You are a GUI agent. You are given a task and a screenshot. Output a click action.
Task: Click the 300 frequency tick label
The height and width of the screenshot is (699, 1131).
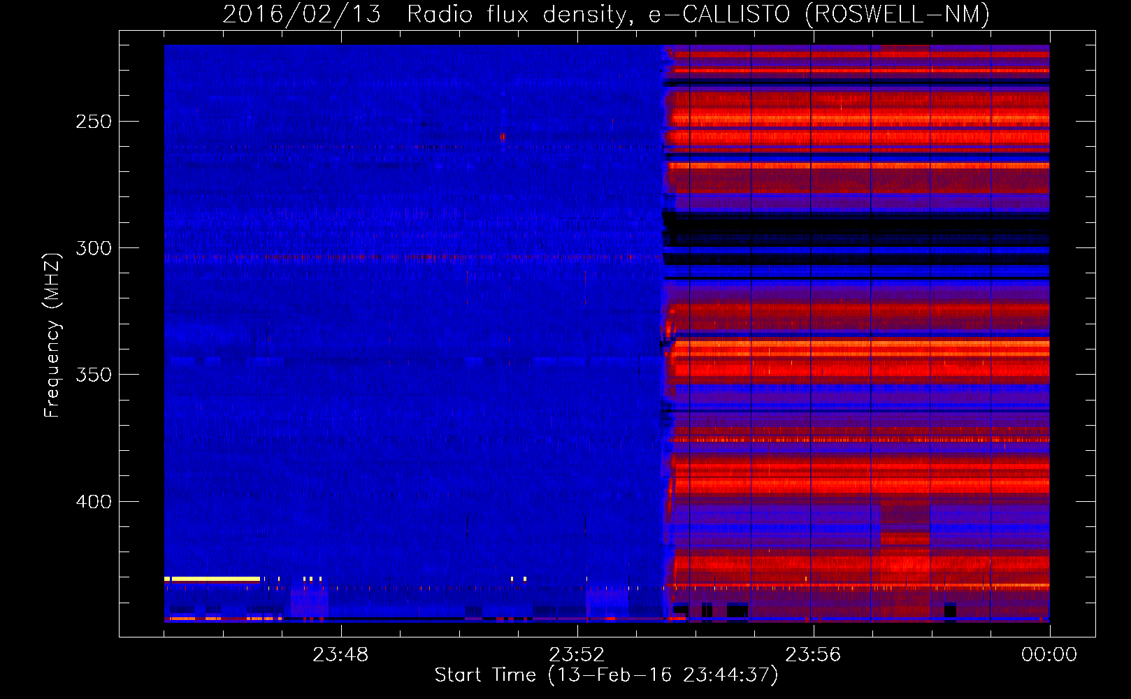(94, 248)
